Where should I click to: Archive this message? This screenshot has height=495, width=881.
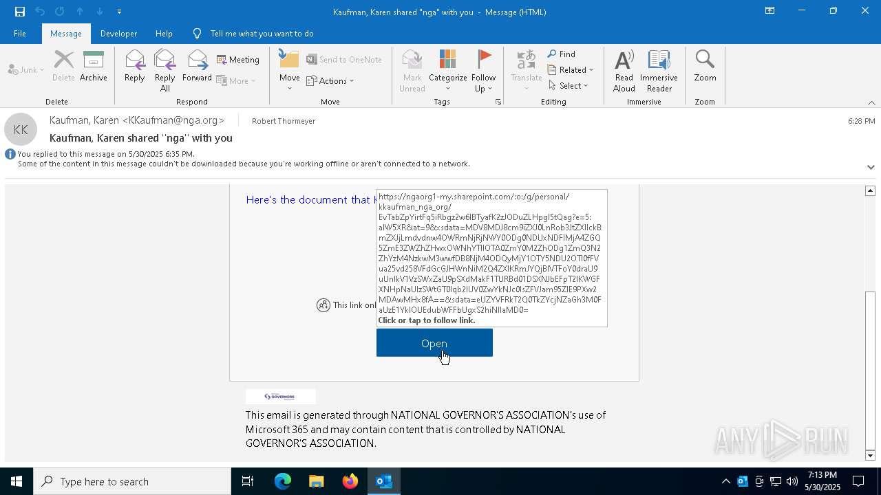pos(94,67)
